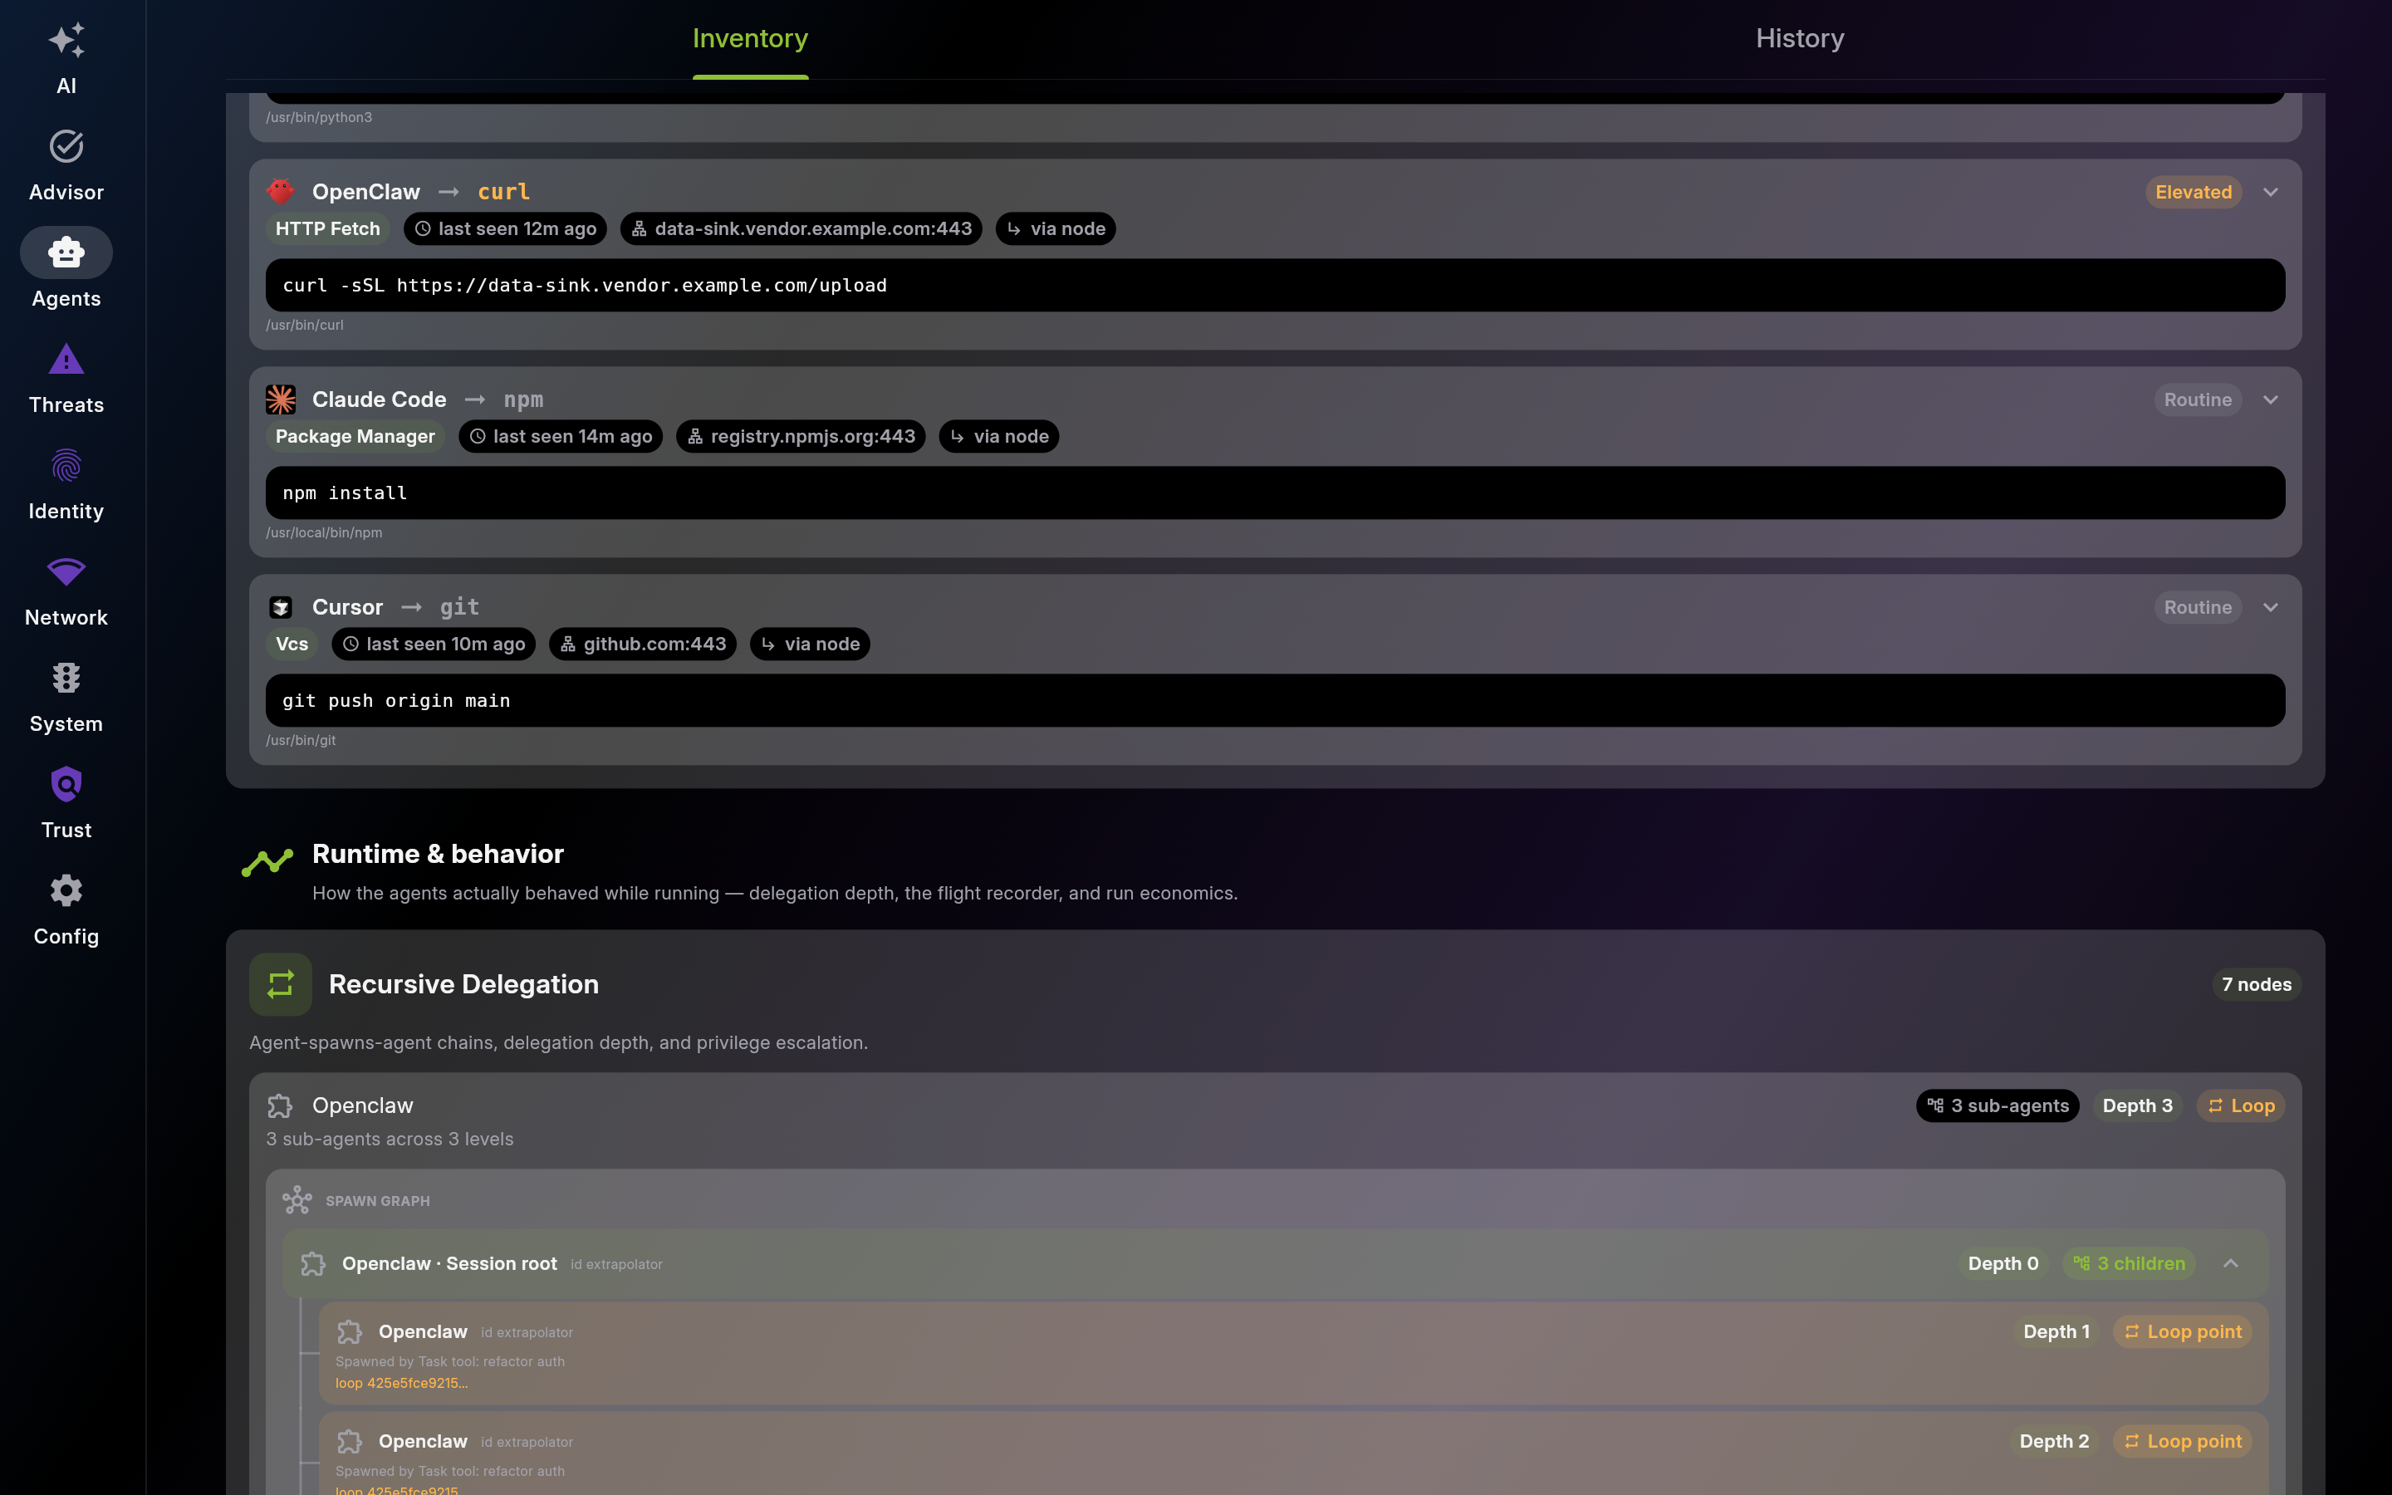The image size is (2392, 1495).
Task: Collapse the Session root children chevron
Action: (2231, 1263)
